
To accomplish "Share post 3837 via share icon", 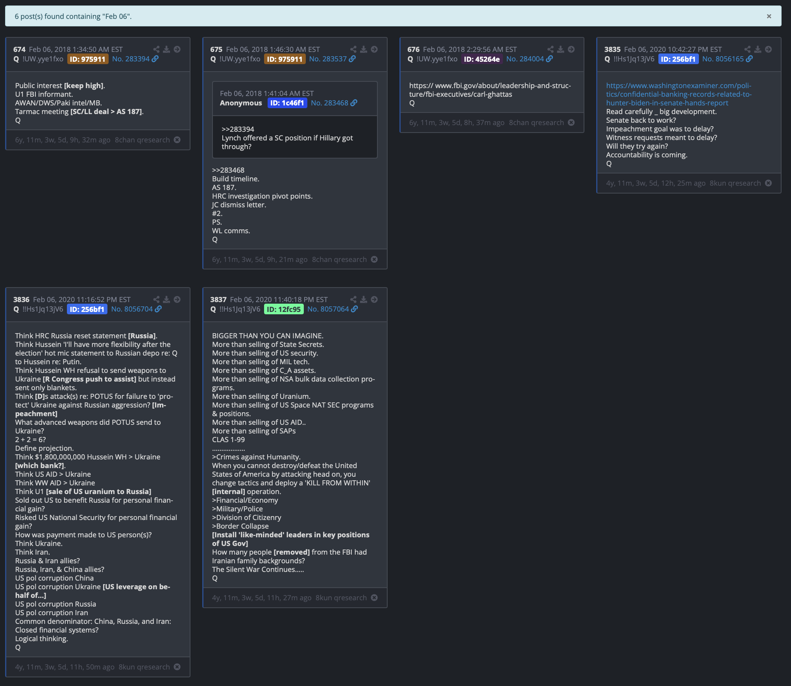I will (x=353, y=299).
